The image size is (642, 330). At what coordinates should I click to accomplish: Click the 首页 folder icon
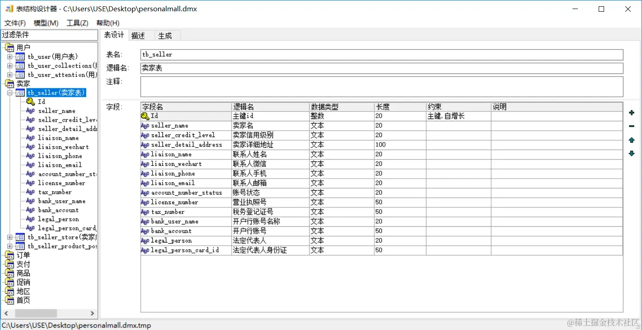click(x=9, y=300)
